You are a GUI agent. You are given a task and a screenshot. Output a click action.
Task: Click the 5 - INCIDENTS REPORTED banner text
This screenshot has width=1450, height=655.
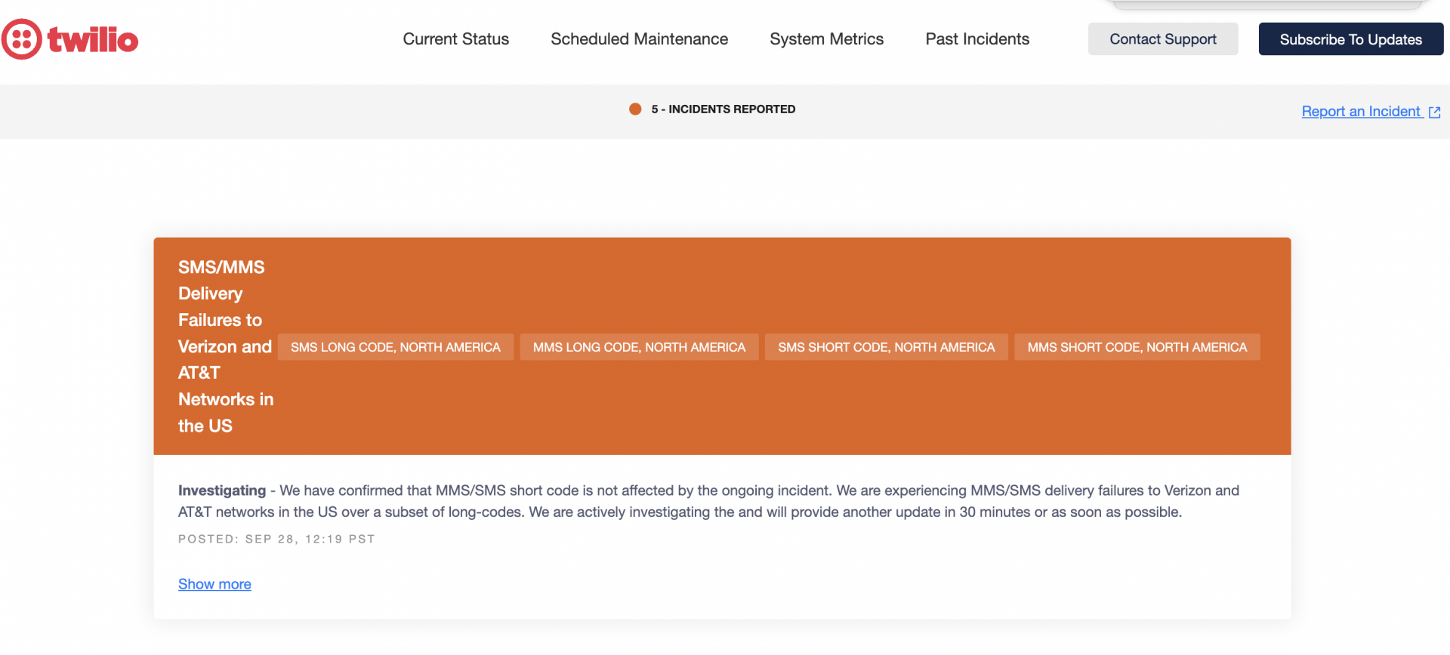723,109
